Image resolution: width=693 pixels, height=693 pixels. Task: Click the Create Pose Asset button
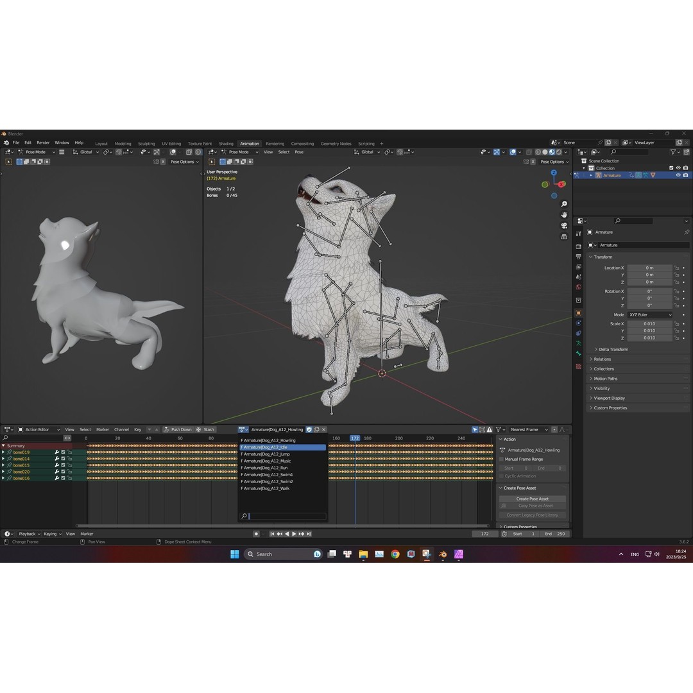pyautogui.click(x=533, y=499)
